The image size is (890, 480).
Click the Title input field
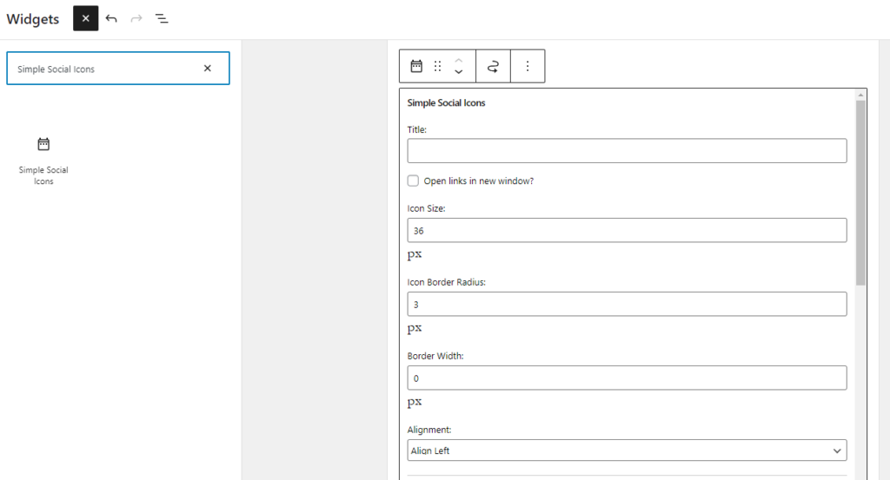click(x=627, y=151)
